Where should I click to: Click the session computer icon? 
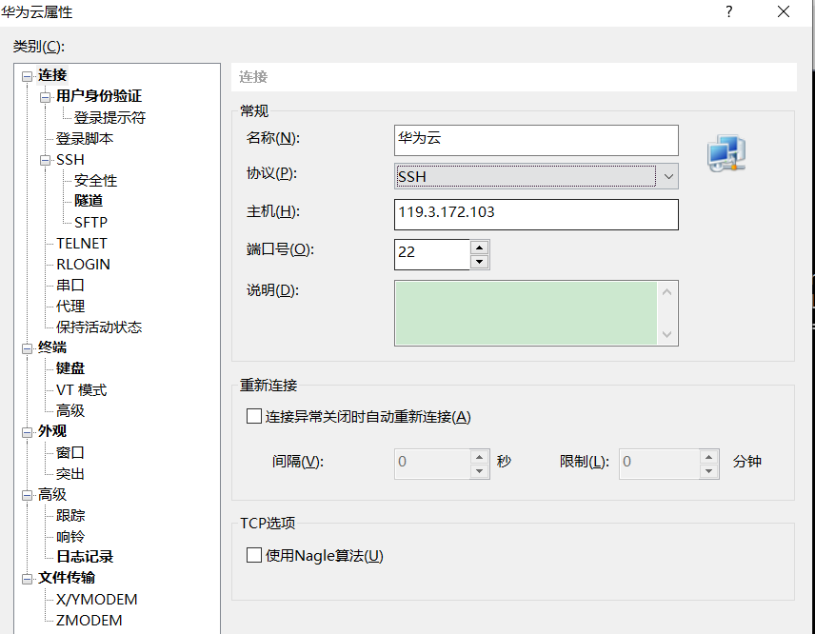tap(726, 153)
